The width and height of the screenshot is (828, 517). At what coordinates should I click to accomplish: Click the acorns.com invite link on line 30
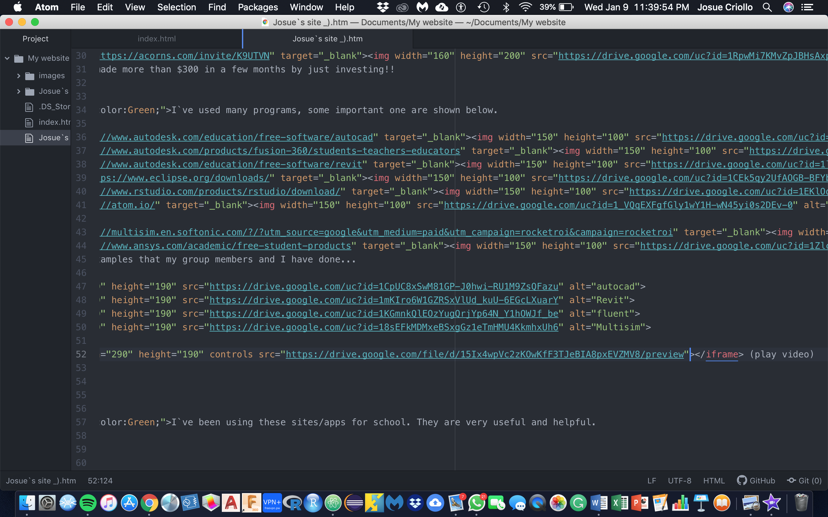tap(185, 56)
